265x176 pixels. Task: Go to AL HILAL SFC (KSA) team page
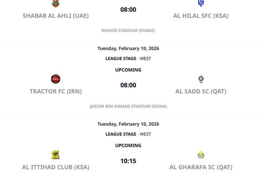pyautogui.click(x=201, y=16)
